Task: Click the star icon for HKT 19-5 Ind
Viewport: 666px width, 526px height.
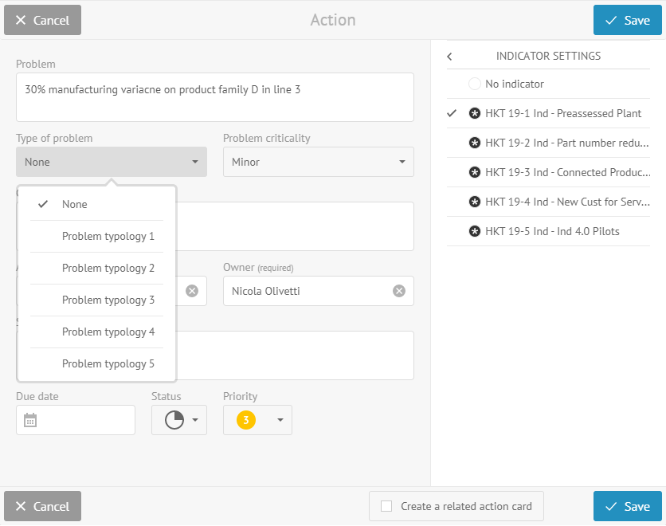Action: click(x=475, y=232)
